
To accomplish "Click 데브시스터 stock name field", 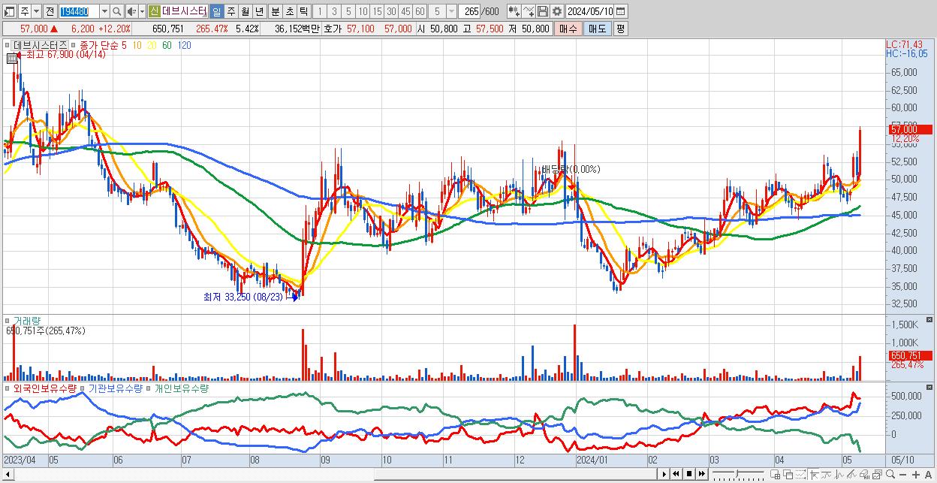I will coord(185,11).
